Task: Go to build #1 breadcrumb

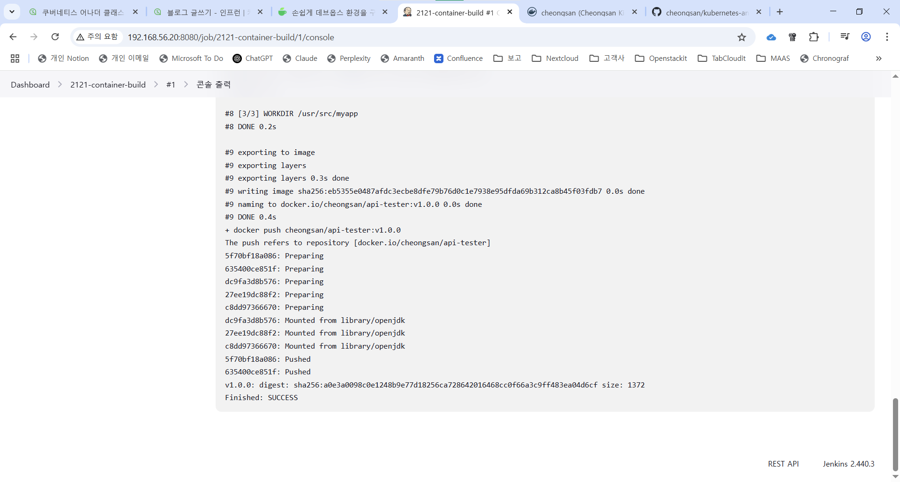Action: coord(171,85)
